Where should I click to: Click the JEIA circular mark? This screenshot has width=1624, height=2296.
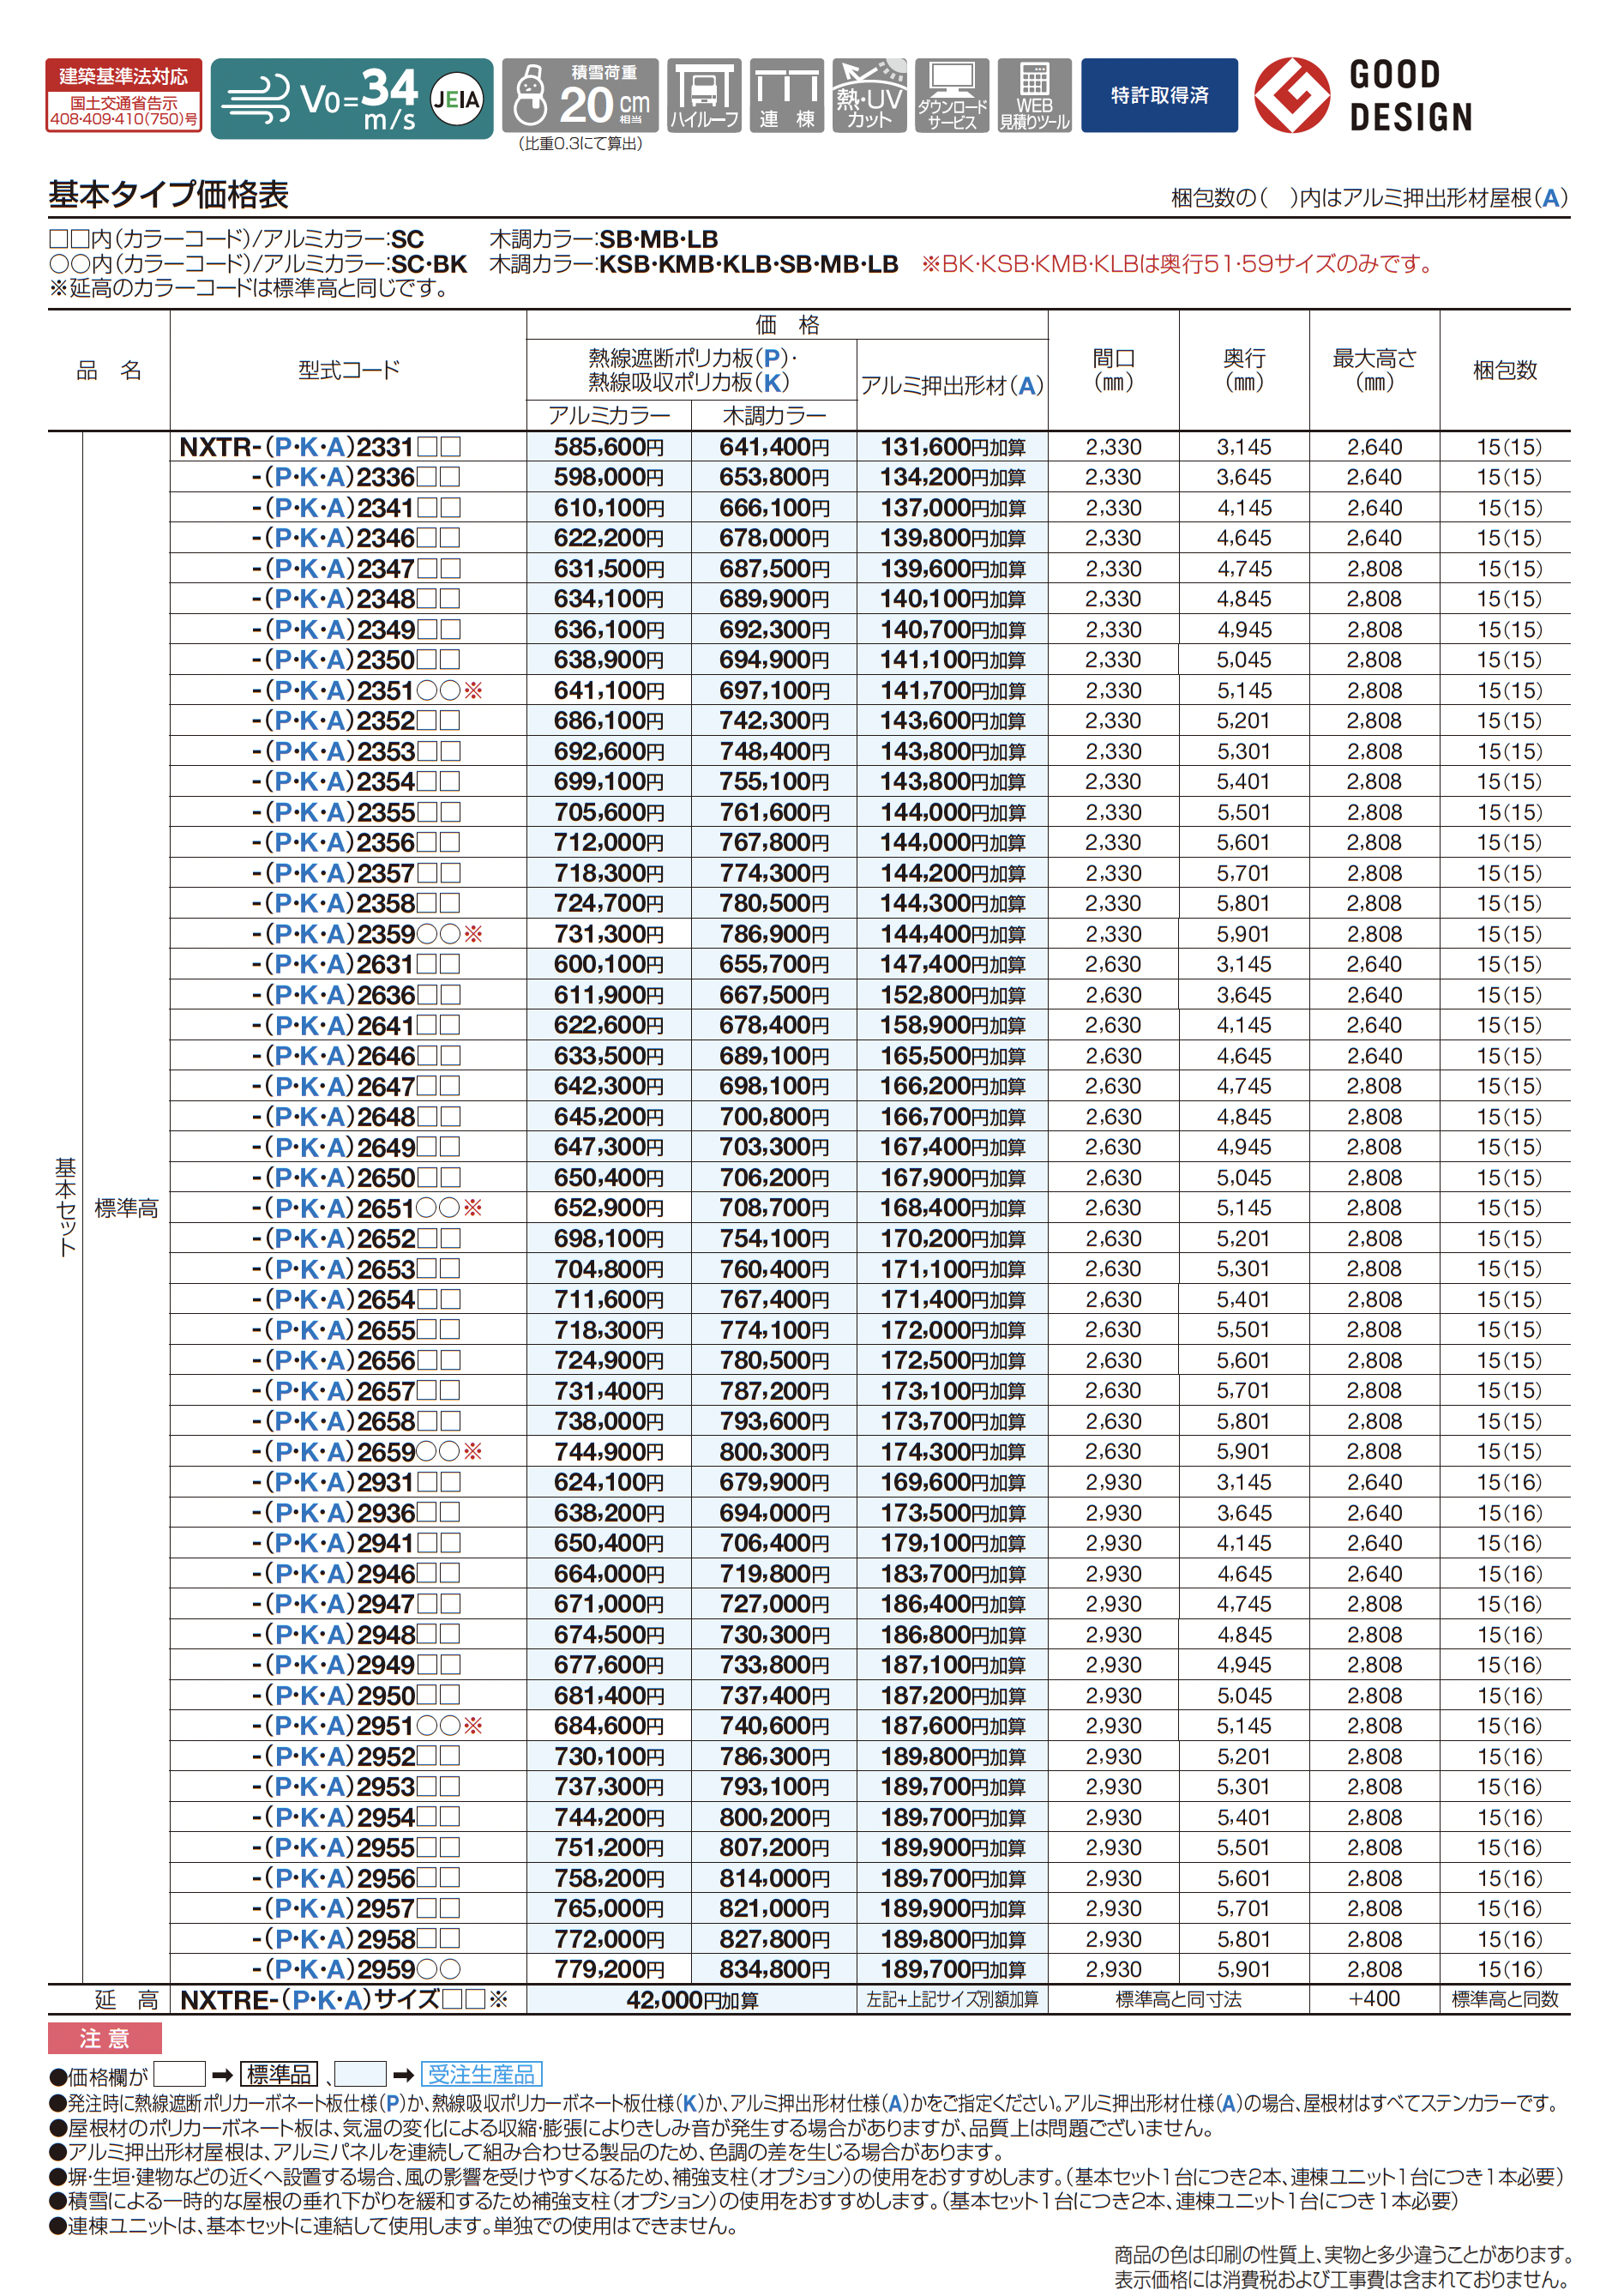pyautogui.click(x=456, y=99)
